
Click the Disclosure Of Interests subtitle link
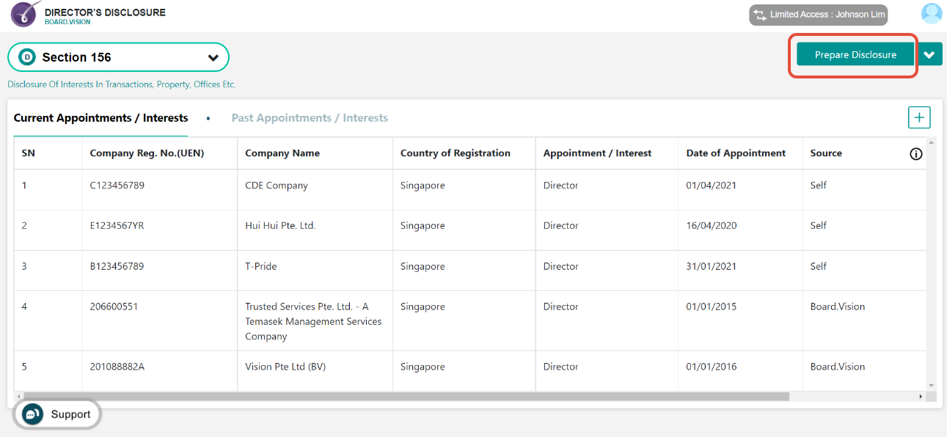pos(121,84)
